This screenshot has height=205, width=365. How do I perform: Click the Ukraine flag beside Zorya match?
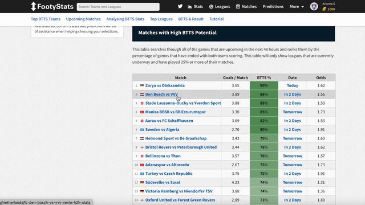tap(142, 85)
